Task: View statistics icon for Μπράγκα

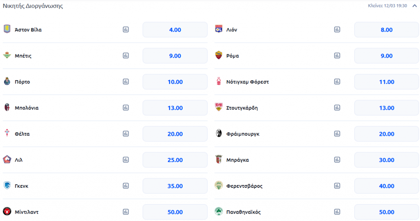Action: (337, 160)
